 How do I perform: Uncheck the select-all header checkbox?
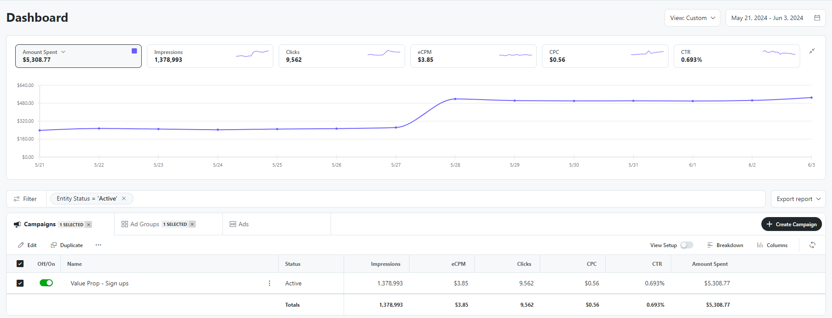click(x=20, y=264)
